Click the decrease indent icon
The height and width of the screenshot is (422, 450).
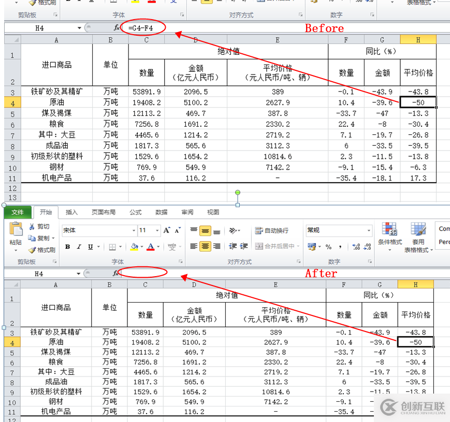click(232, 246)
